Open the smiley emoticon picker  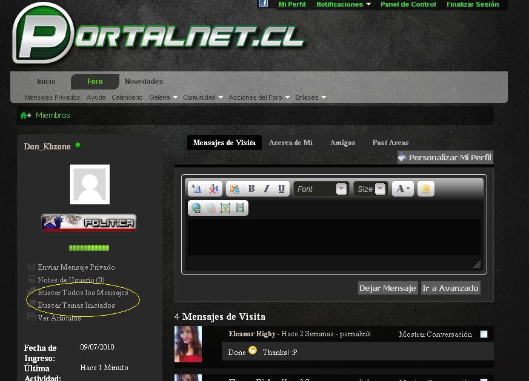point(426,189)
